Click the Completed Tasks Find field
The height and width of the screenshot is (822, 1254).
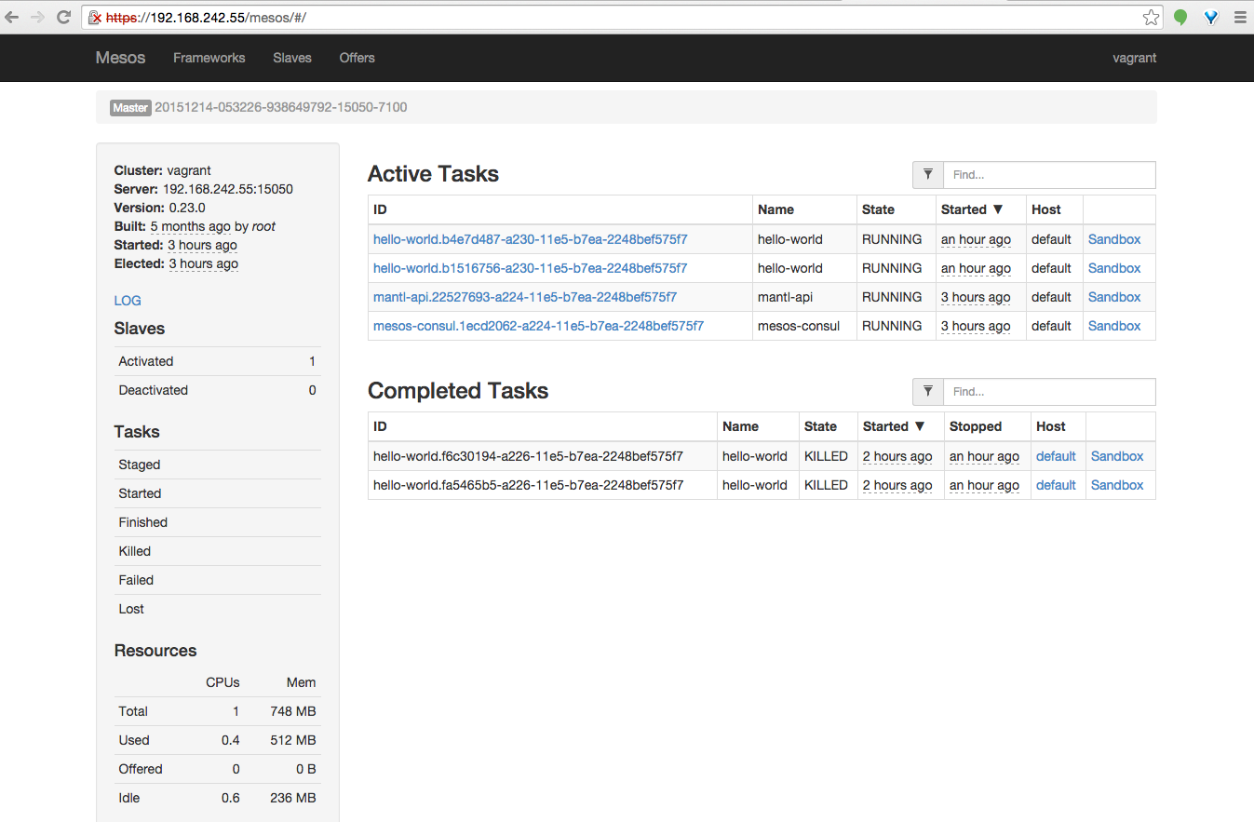click(x=1049, y=391)
